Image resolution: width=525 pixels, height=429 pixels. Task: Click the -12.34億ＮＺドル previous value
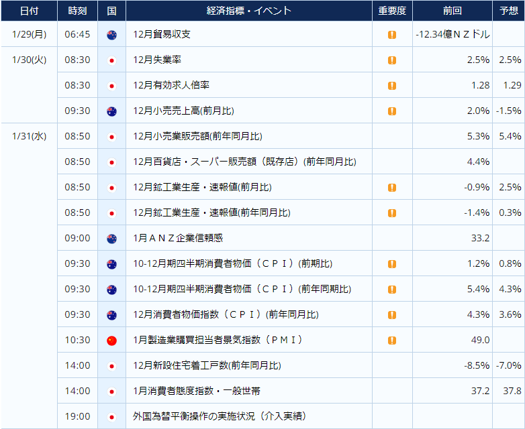pos(452,34)
